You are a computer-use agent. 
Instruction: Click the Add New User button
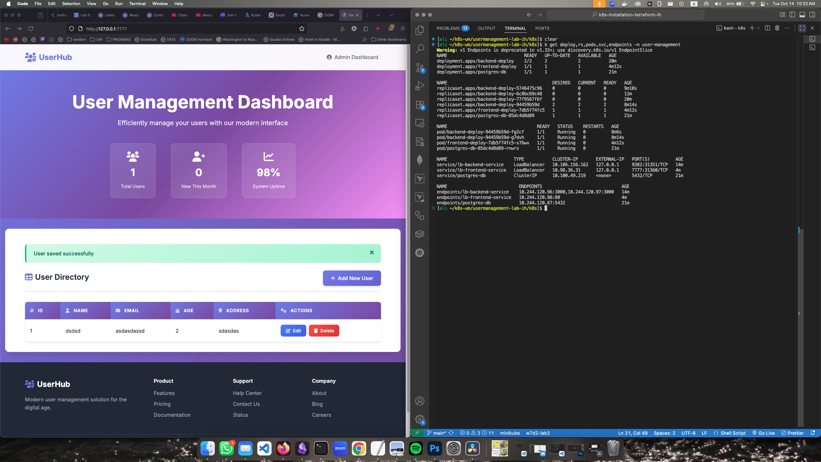[x=352, y=278]
